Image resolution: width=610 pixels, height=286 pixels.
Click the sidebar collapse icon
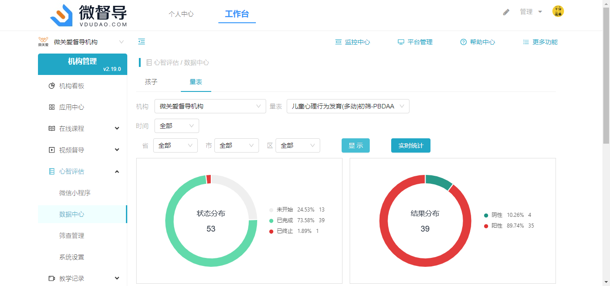142,42
